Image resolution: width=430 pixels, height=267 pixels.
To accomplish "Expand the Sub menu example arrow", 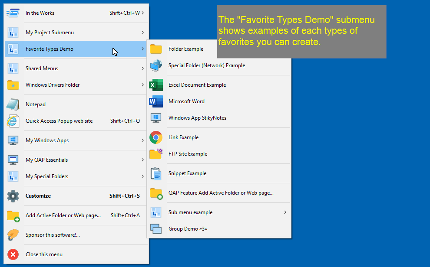I will click(x=285, y=212).
